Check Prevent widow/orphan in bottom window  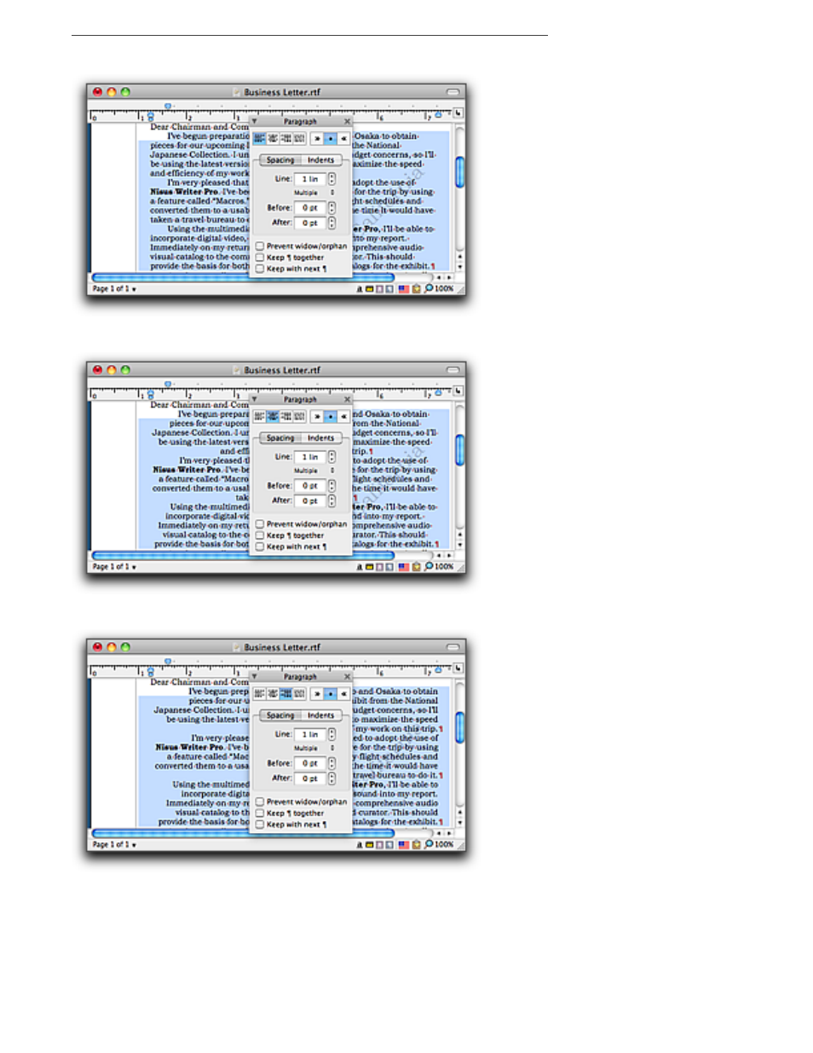pos(260,801)
